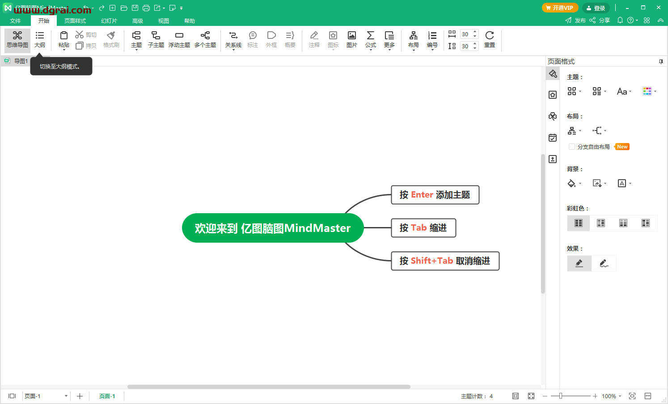Open the 编号 numbering tool
The height and width of the screenshot is (404, 668).
point(432,39)
